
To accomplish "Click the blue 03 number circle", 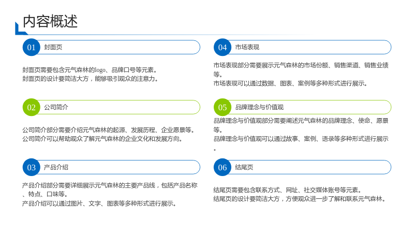I will [x=32, y=167].
